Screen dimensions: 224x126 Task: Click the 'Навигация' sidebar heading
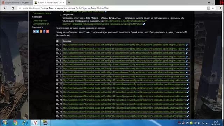pyautogui.click(x=37, y=17)
